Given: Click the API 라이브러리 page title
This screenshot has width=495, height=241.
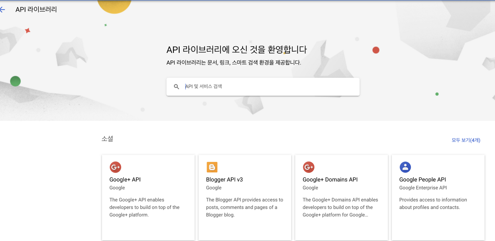Looking at the screenshot, I should (x=36, y=10).
